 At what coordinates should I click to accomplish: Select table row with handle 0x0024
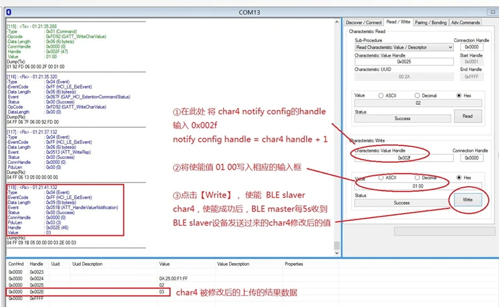coord(172,278)
